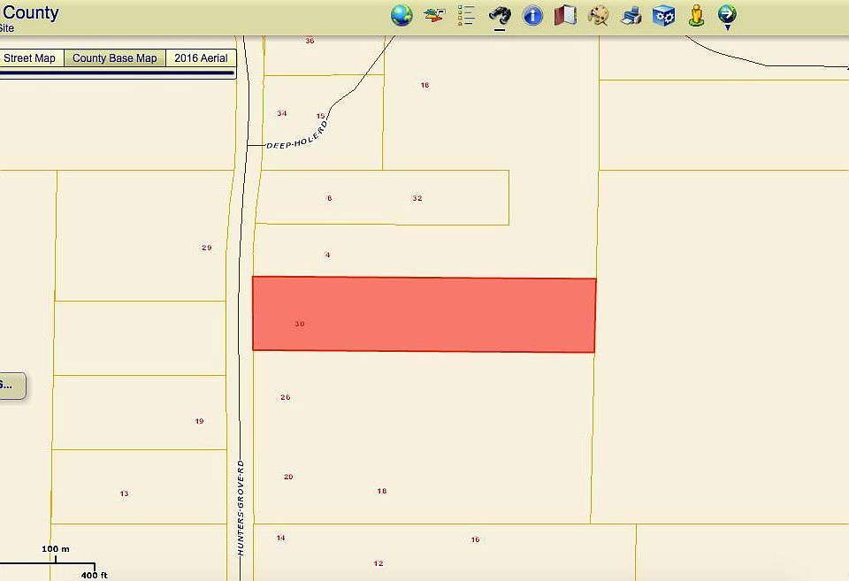Screen dimensions: 849x581
Task: Open the map layers tool icon
Action: [434, 15]
